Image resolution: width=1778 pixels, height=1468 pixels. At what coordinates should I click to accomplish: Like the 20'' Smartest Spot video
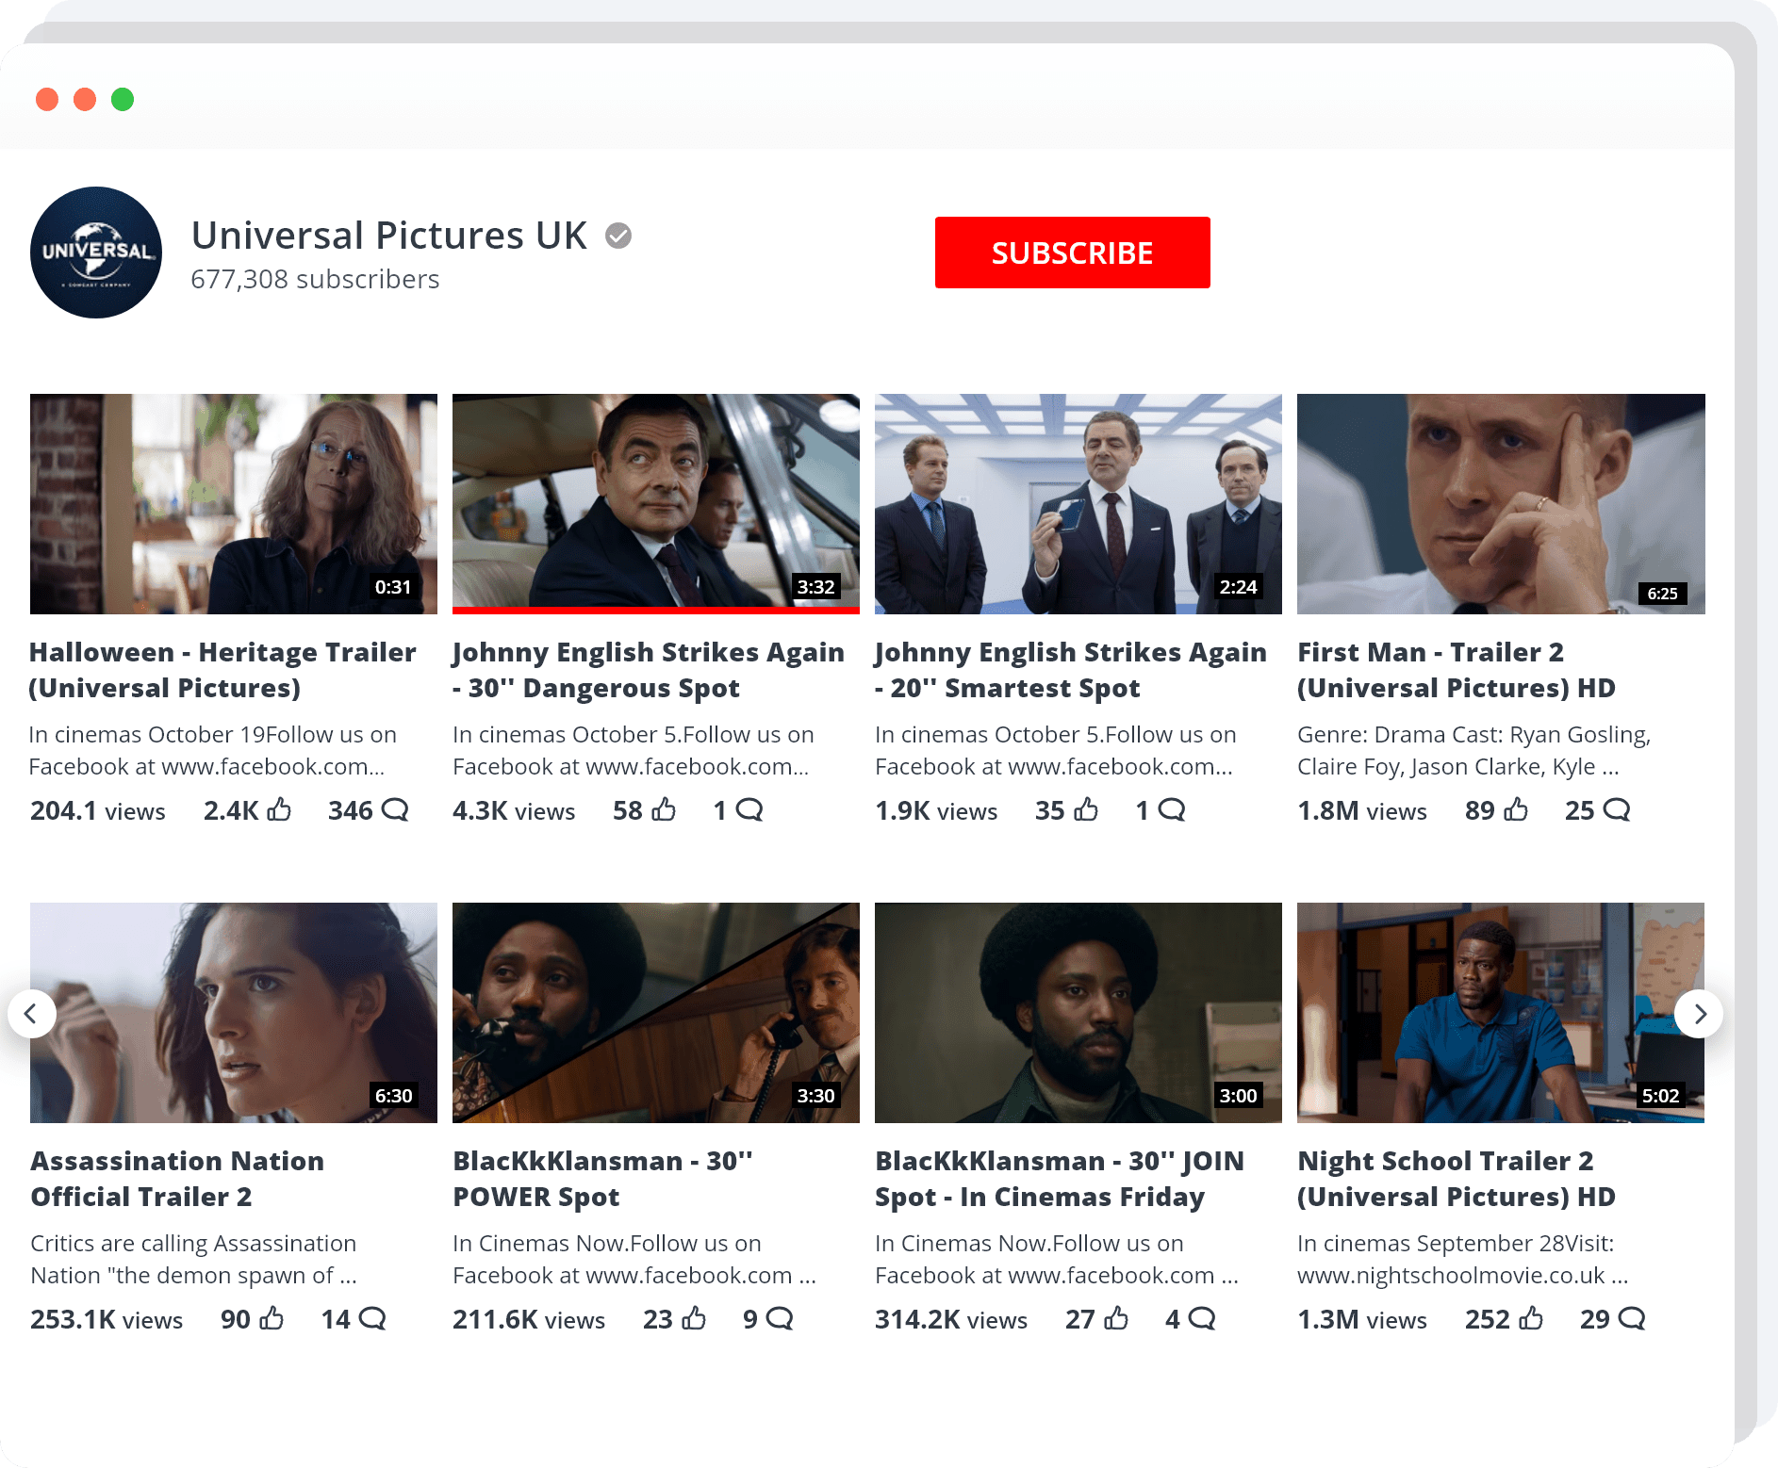1086,809
